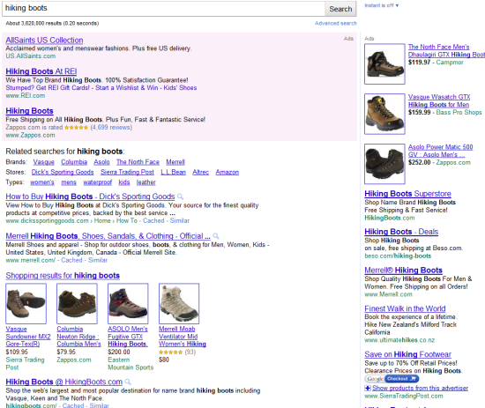Open Vasque Wasatch GTX Hiking Boots ad link
Screen dimensions: 485x408
pos(439,100)
